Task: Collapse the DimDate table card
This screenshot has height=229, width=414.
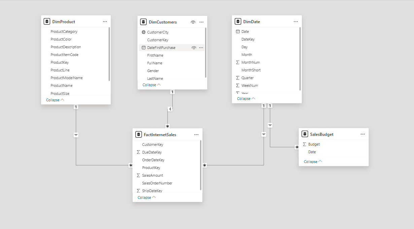Action: 246,99
